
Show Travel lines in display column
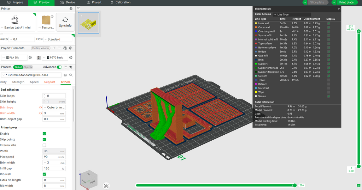[329, 80]
